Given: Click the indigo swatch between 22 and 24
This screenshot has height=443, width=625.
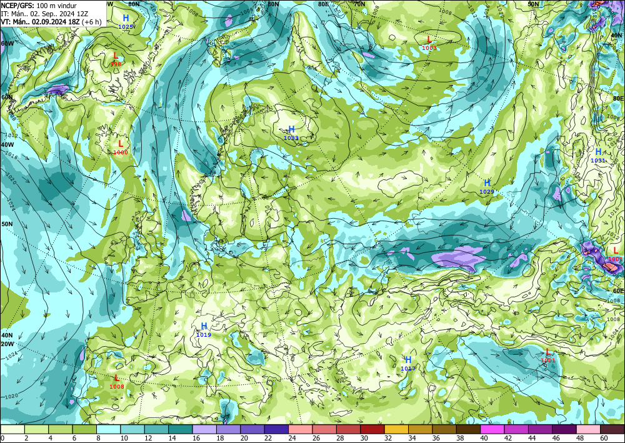Looking at the screenshot, I should (x=276, y=429).
